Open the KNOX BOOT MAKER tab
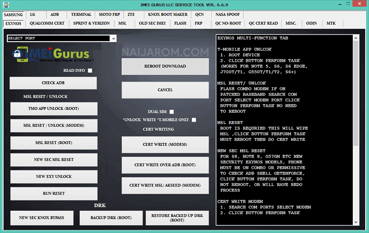 pyautogui.click(x=168, y=15)
